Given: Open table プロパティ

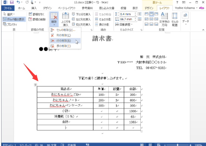Looking at the screenshot, I should pos(10,25).
